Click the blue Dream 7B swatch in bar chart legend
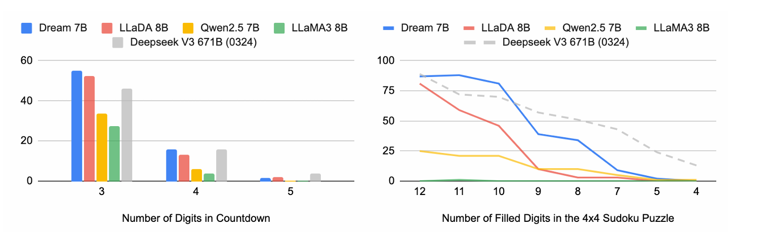The height and width of the screenshot is (232, 777). point(27,28)
